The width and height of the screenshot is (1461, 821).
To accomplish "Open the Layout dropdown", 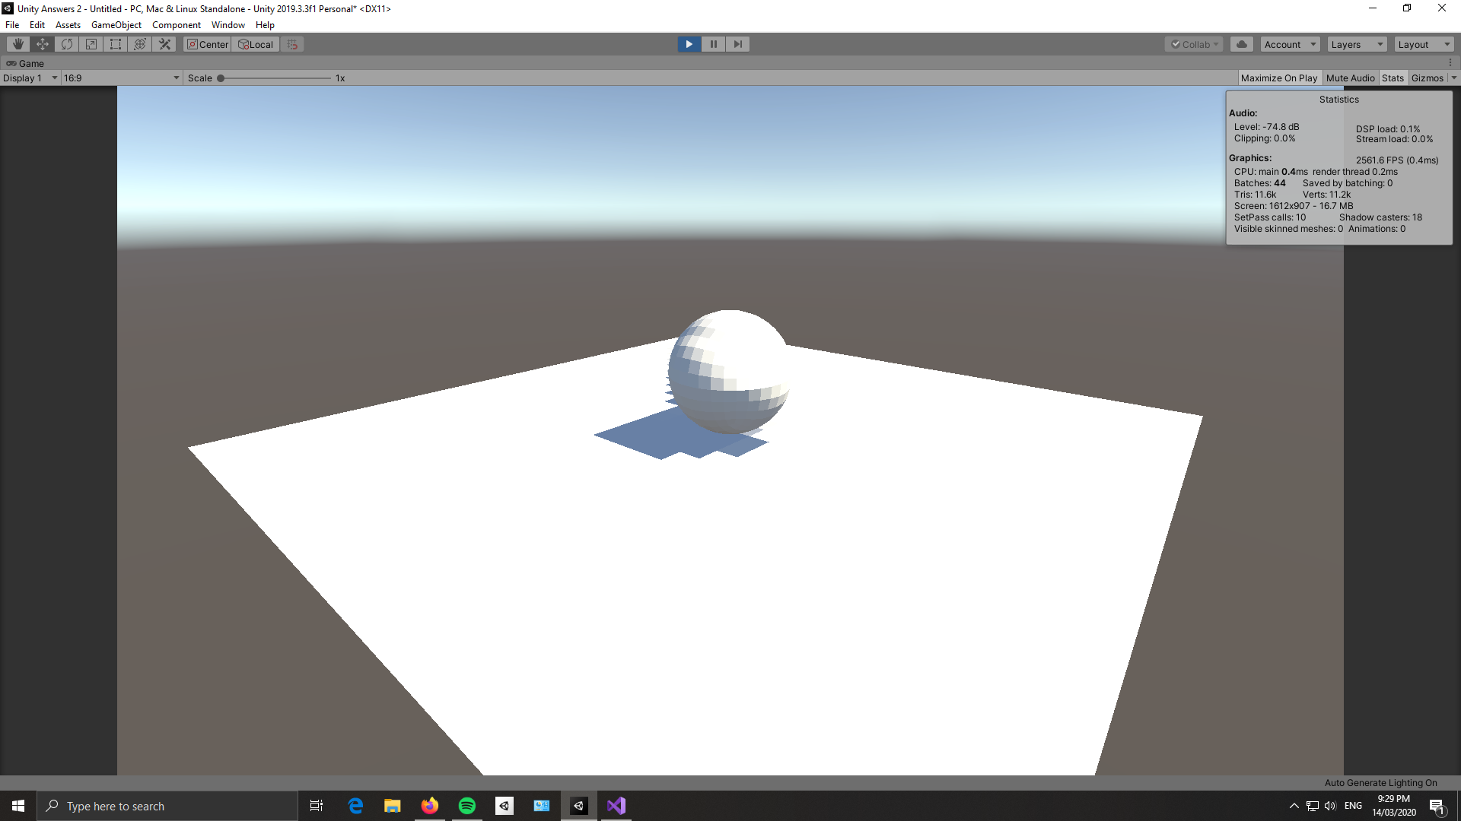I will coord(1422,44).
